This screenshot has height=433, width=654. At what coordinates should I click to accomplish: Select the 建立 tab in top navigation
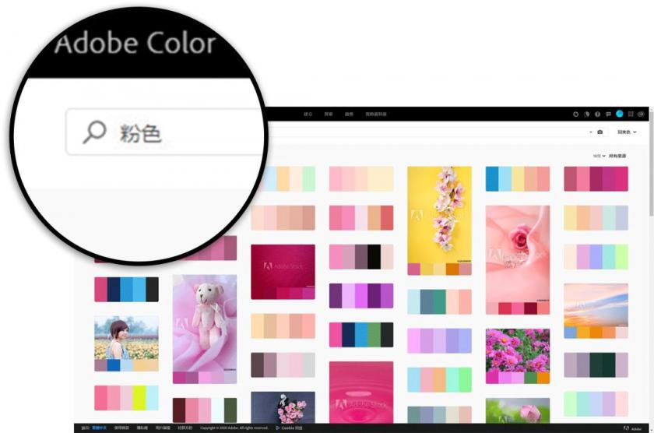click(x=308, y=114)
